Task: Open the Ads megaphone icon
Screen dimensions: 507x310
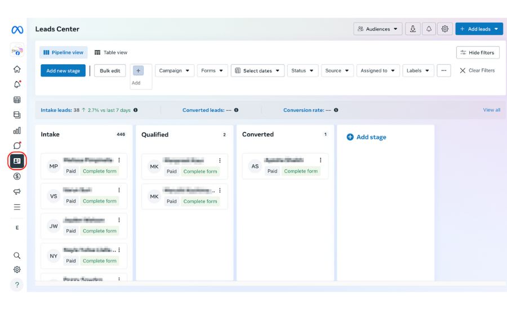Action: (x=17, y=191)
